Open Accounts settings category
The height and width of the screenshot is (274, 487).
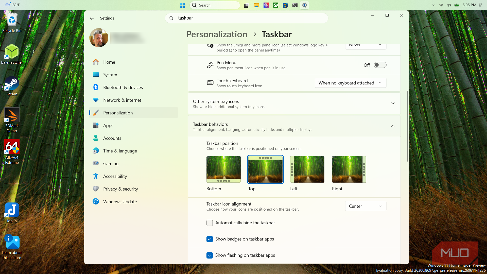[x=133, y=138]
